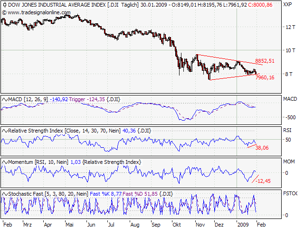Click the Fast %K 8,77 value
Viewport: 304px width, 228px height.
[105, 194]
